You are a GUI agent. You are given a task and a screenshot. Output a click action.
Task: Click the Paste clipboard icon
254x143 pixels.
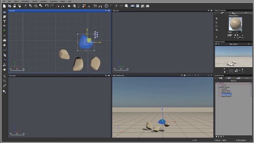[36, 6]
